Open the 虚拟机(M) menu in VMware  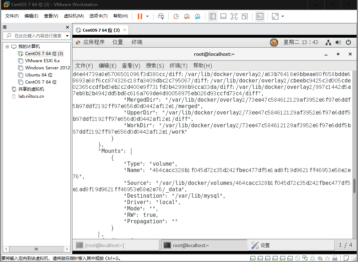click(x=74, y=16)
